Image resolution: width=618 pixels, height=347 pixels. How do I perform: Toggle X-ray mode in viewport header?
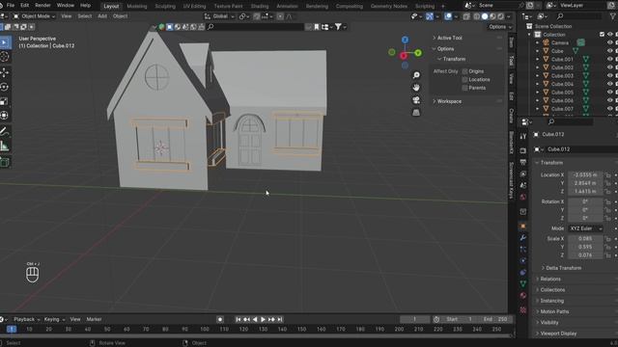pyautogui.click(x=466, y=16)
